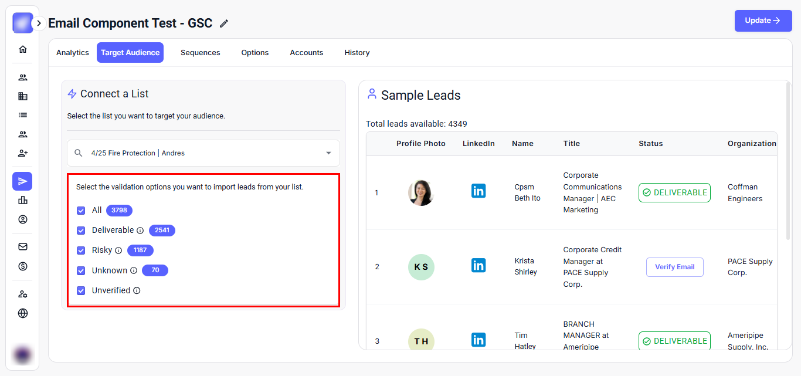Uncheck the All validation checkbox
Image resolution: width=801 pixels, height=376 pixels.
pyautogui.click(x=82, y=211)
